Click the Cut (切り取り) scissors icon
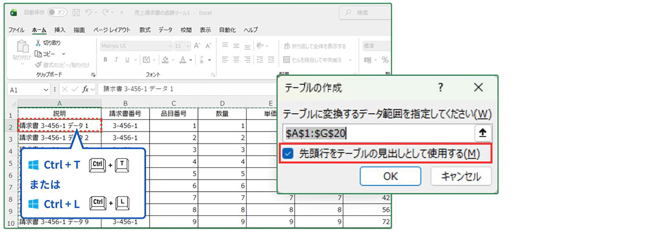The width and height of the screenshot is (662, 232). point(38,43)
